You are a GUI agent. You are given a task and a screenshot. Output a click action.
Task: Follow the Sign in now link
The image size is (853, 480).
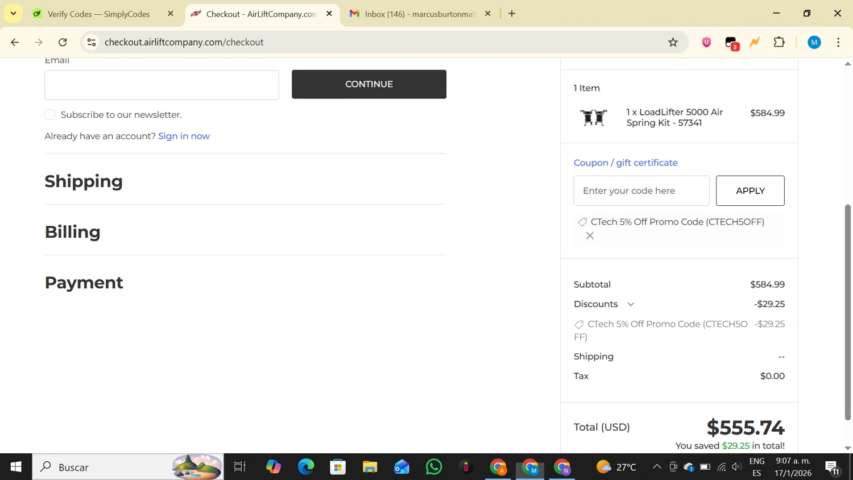click(x=184, y=136)
